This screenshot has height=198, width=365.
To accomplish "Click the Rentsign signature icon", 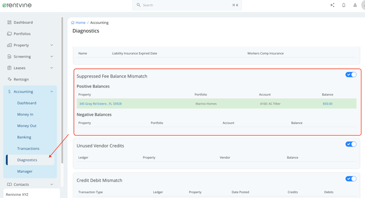I will 10,79.
